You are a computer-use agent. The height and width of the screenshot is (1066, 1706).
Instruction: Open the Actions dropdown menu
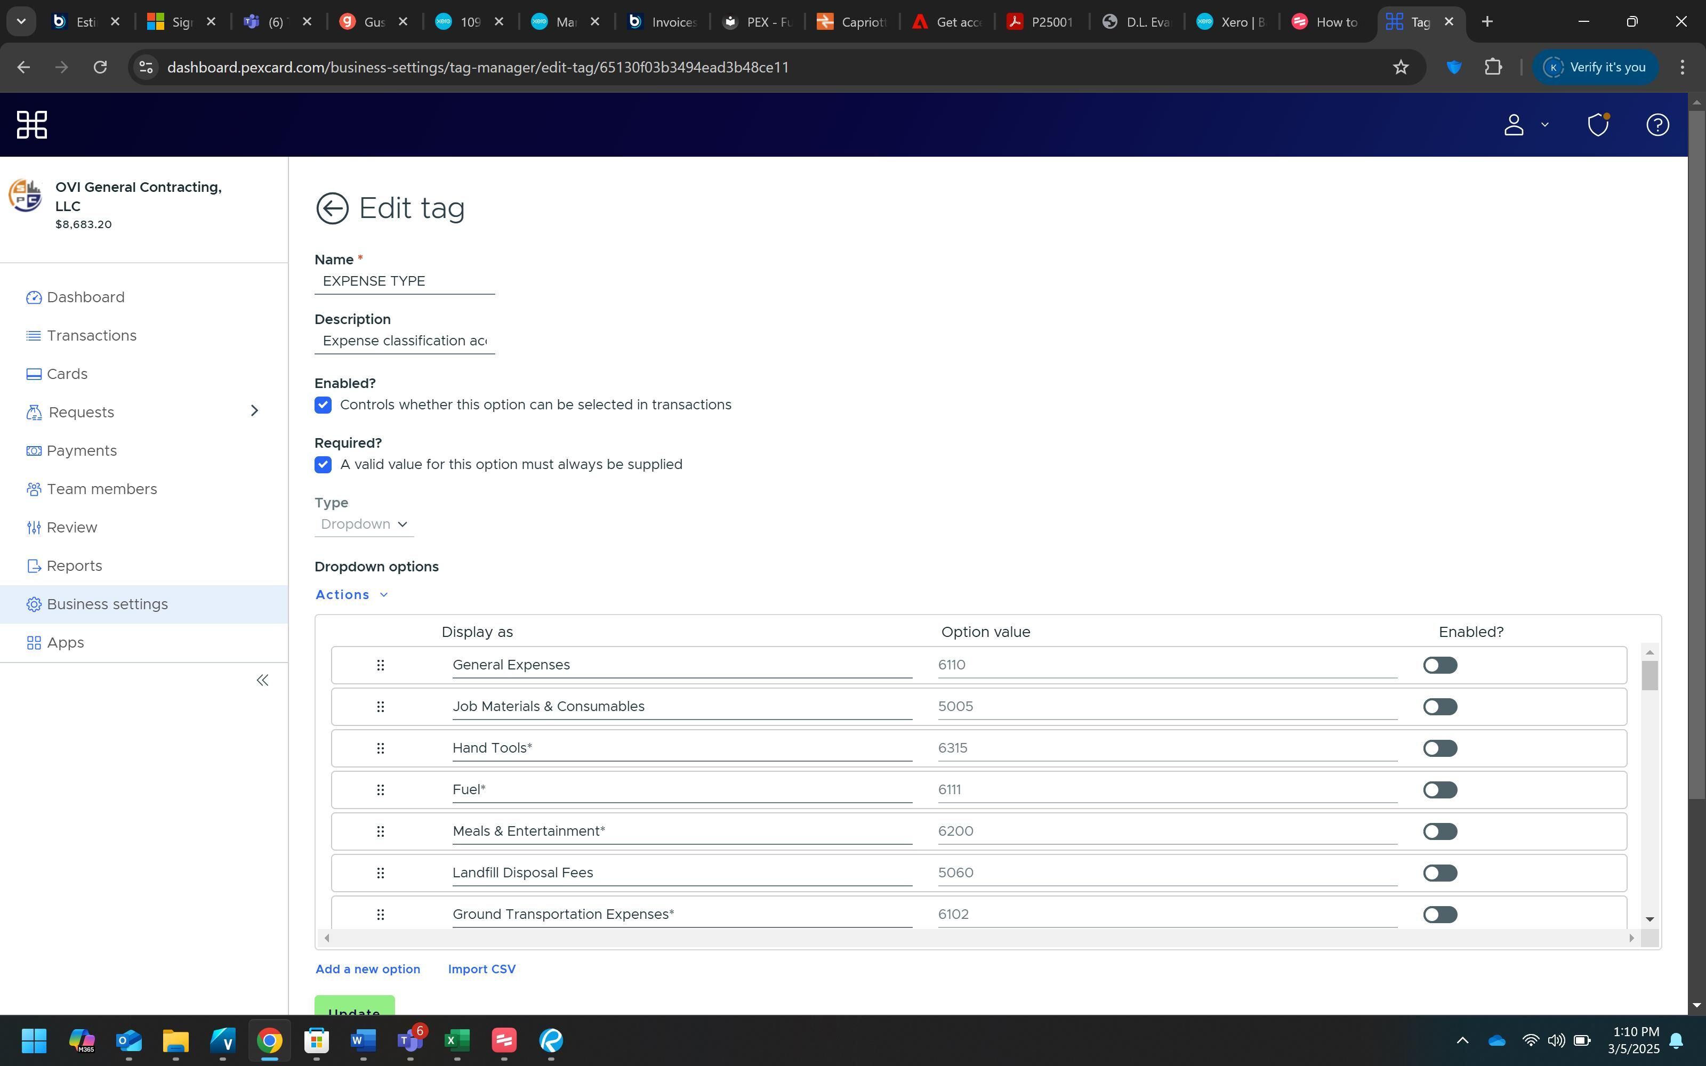pyautogui.click(x=352, y=594)
